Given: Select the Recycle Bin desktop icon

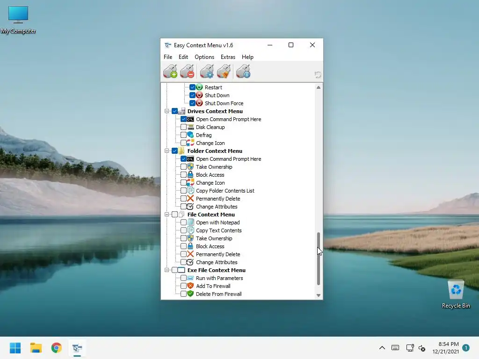Looking at the screenshot, I should [x=456, y=294].
